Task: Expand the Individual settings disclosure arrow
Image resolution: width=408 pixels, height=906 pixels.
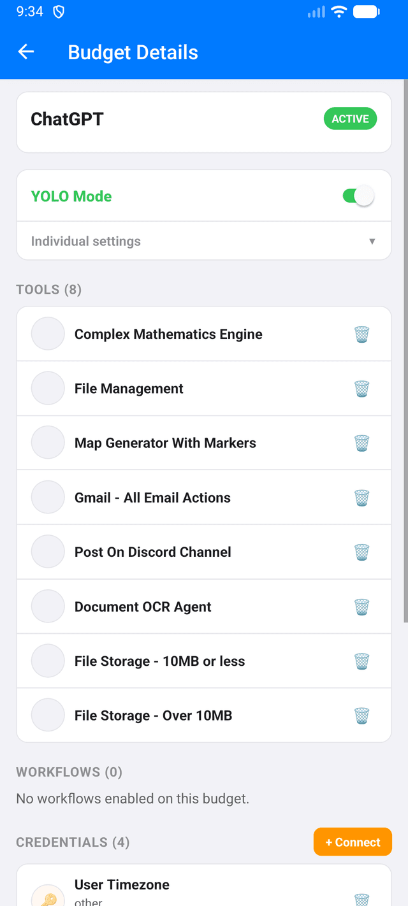Action: (372, 241)
